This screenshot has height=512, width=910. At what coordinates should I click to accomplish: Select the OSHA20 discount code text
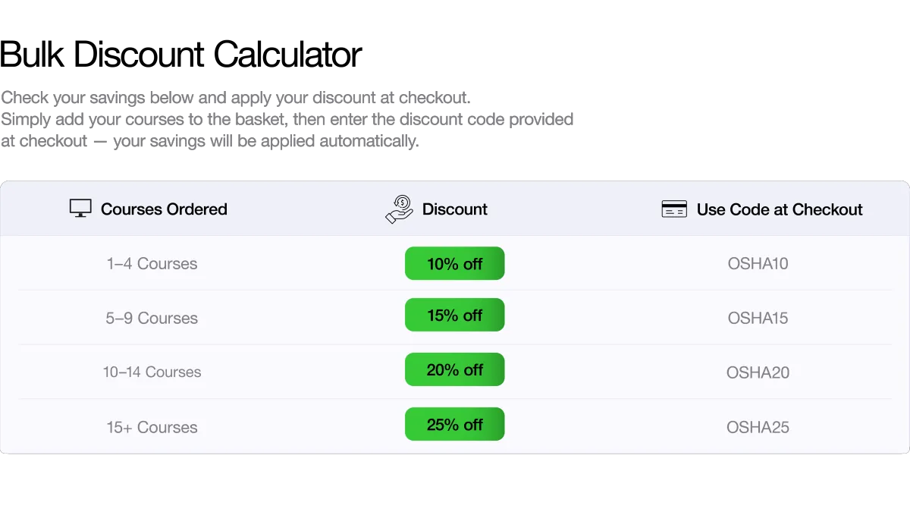758,372
